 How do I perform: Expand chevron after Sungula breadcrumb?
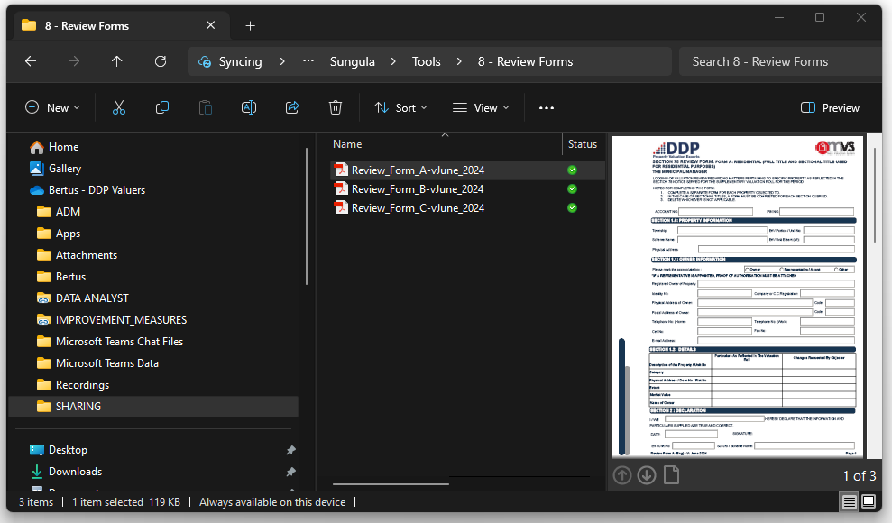coord(393,61)
